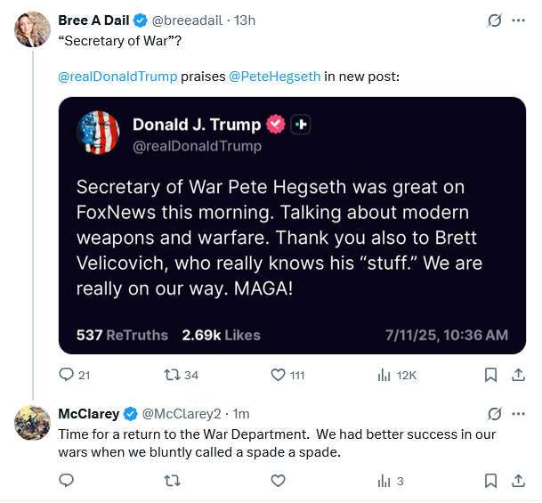Open the @PeteHegseth mention link
542x503 pixels.
(x=275, y=77)
